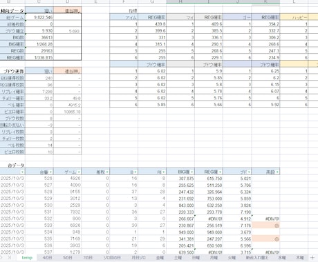The height and width of the screenshot is (262, 318).
Task: Switch to the 新台入れ替え sheet tab
Action: 256,258
